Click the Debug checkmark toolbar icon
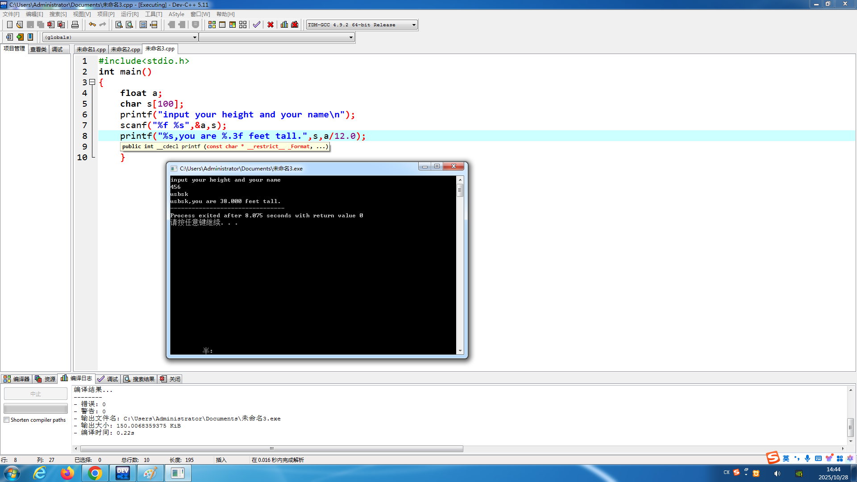Screen dimensions: 857x482 (257, 25)
